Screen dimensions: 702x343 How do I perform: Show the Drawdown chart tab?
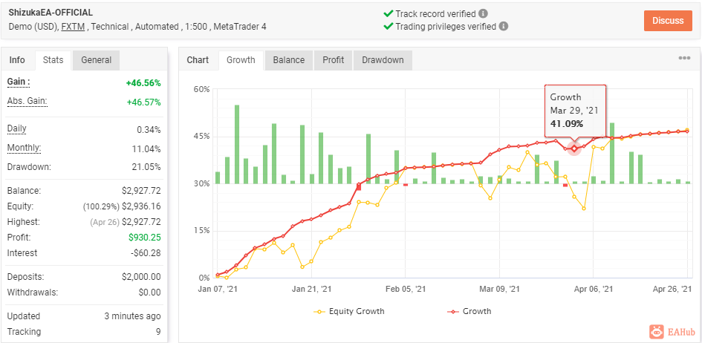(383, 60)
